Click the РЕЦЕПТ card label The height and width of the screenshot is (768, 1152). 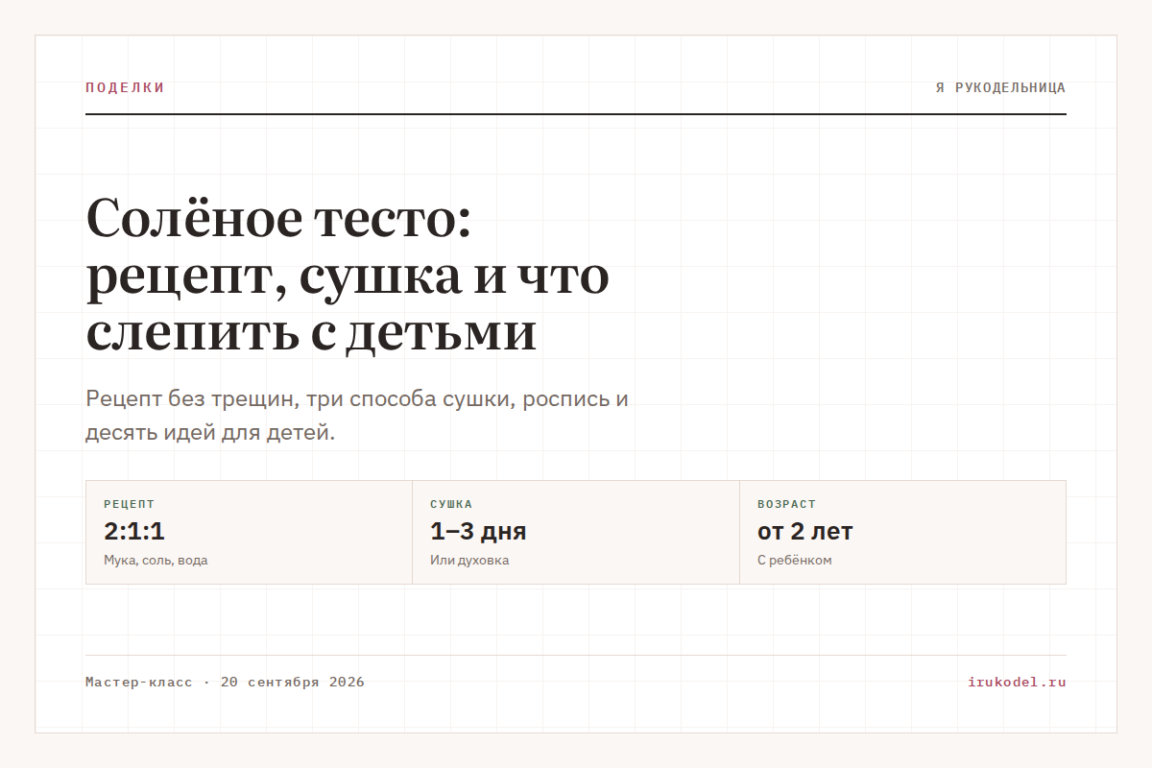(x=129, y=504)
